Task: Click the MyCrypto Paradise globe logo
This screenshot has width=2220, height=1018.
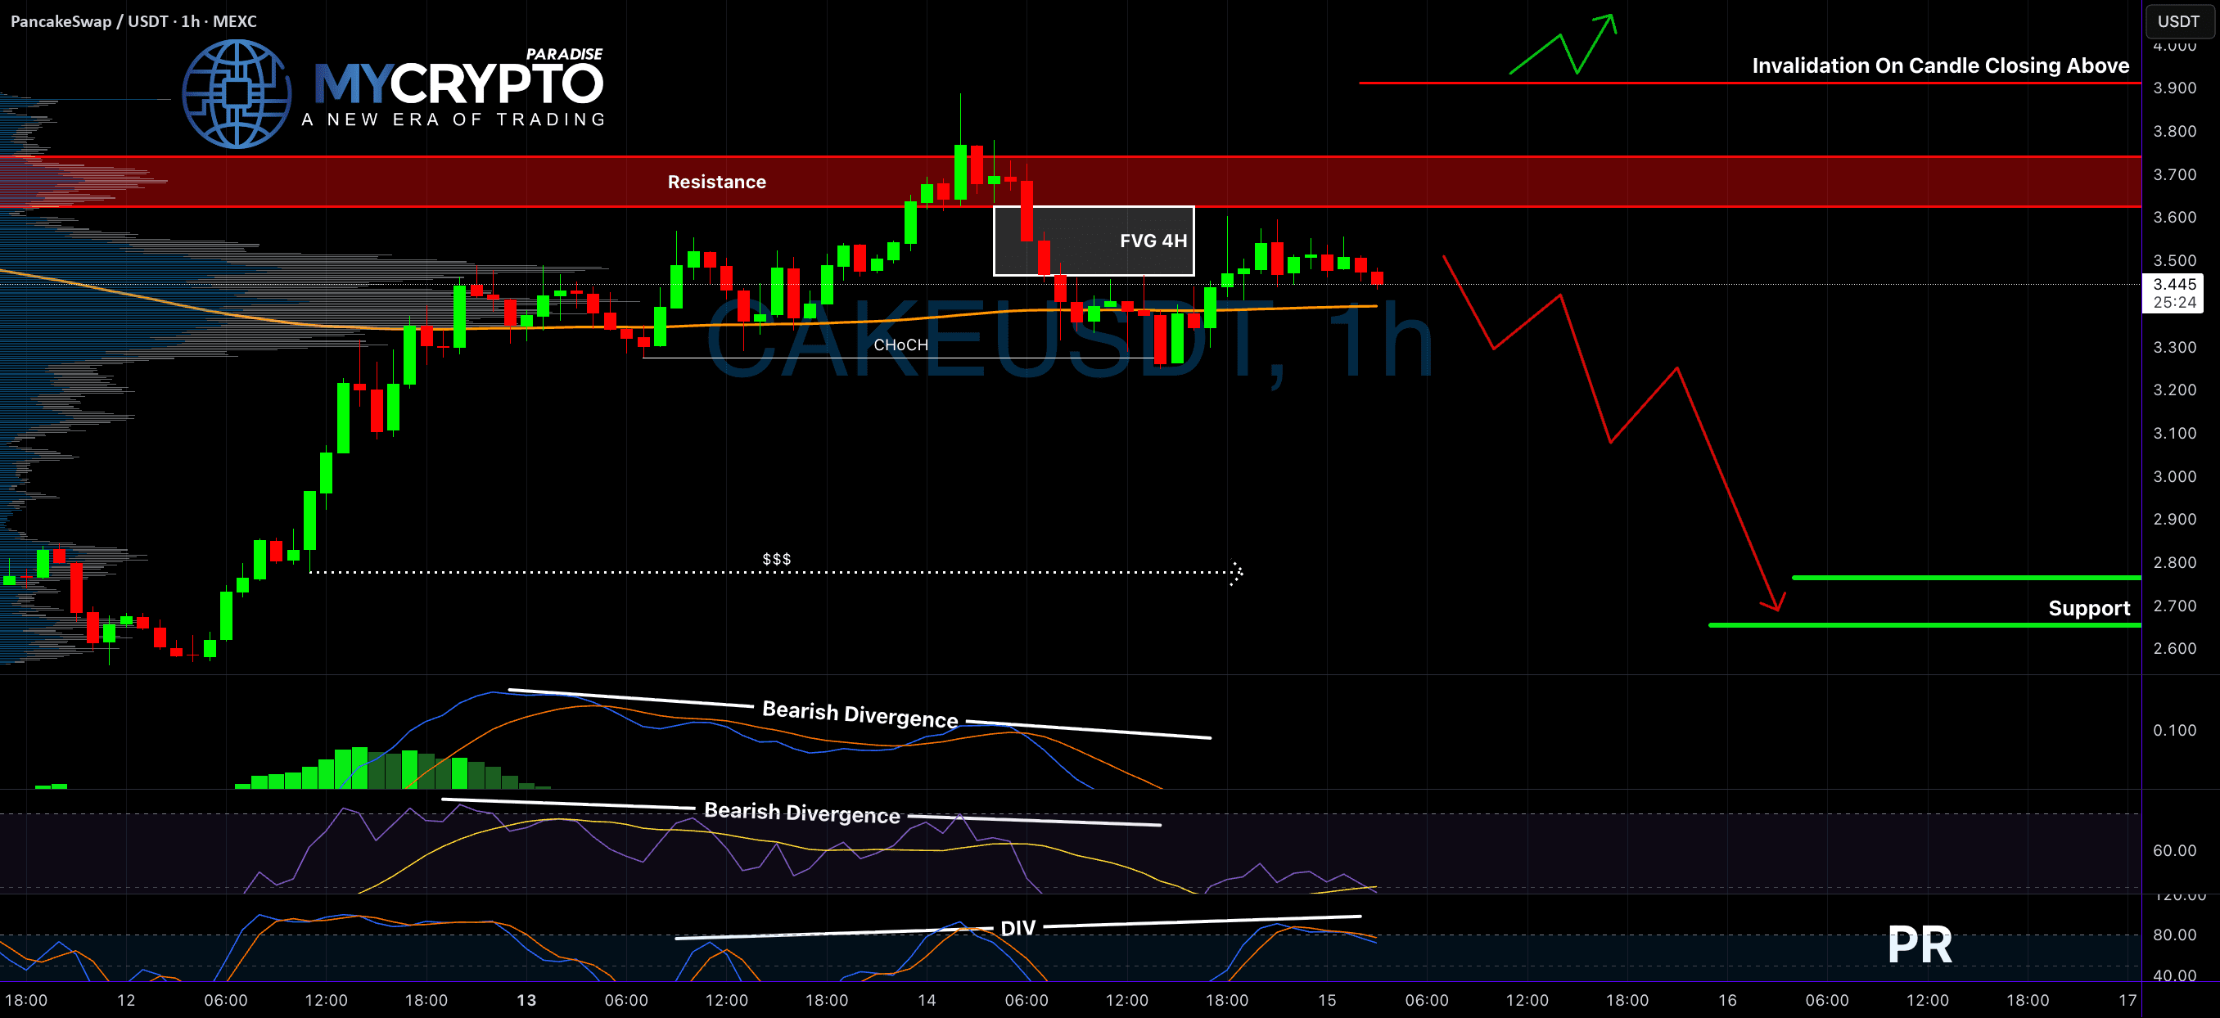Action: [236, 93]
